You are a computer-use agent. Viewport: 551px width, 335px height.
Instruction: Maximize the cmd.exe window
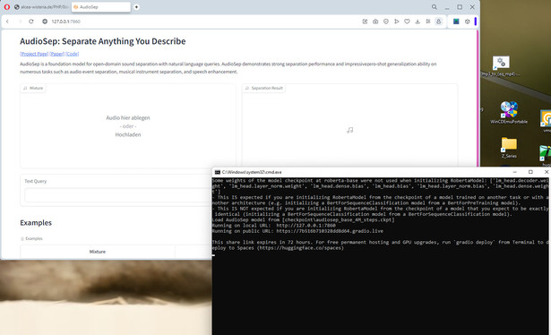point(530,172)
